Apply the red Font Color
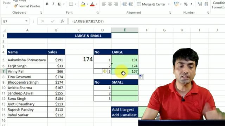 (x=92, y=4)
